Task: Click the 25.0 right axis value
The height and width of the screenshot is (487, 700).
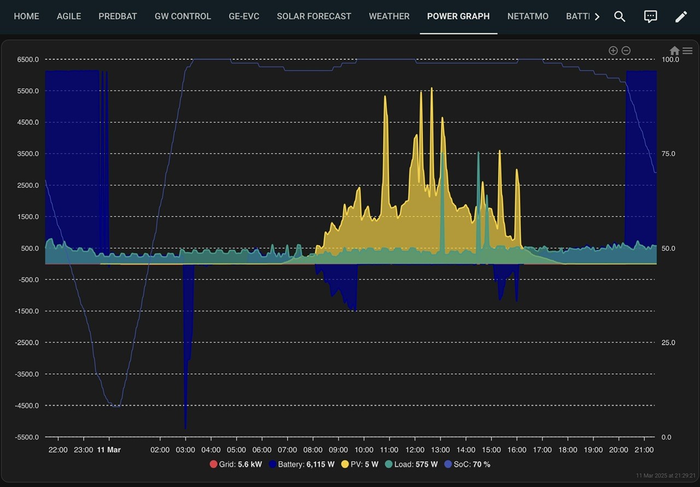Action: [x=668, y=343]
